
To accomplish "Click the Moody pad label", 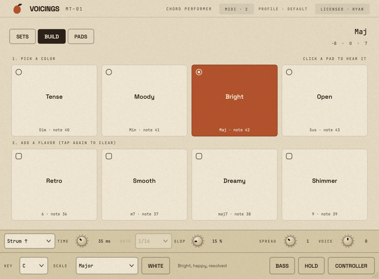I will pyautogui.click(x=144, y=97).
